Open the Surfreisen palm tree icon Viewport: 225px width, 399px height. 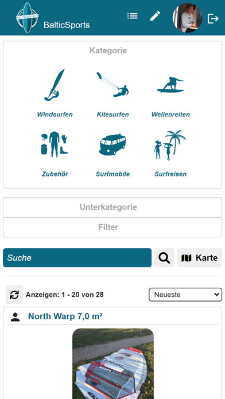pos(170,145)
